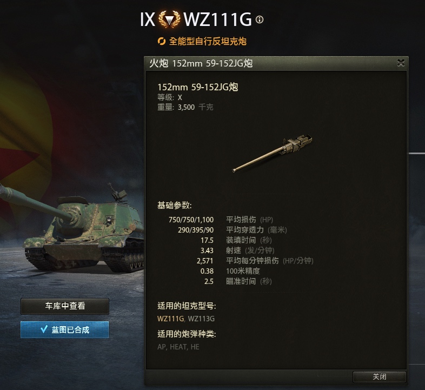
Task: Click the 车库中查看 button
Action: [65, 306]
